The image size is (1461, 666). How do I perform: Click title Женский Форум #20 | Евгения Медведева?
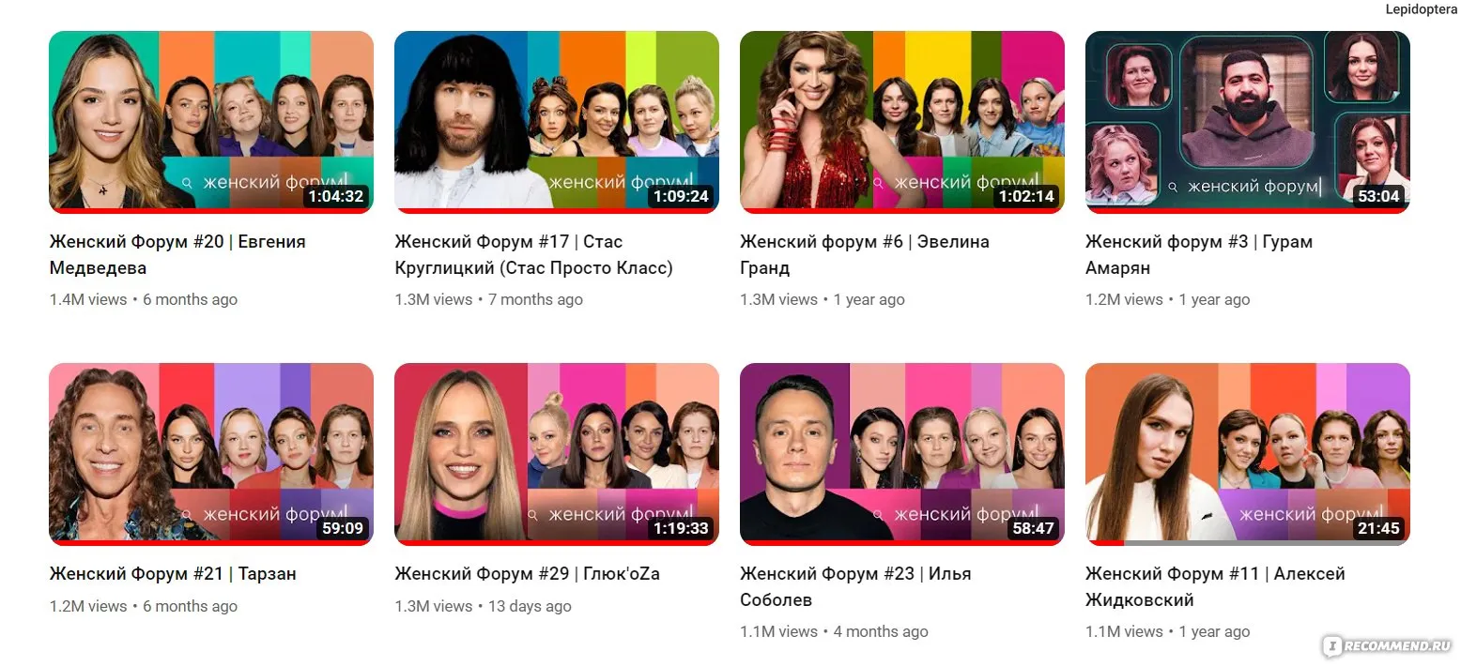coord(177,254)
